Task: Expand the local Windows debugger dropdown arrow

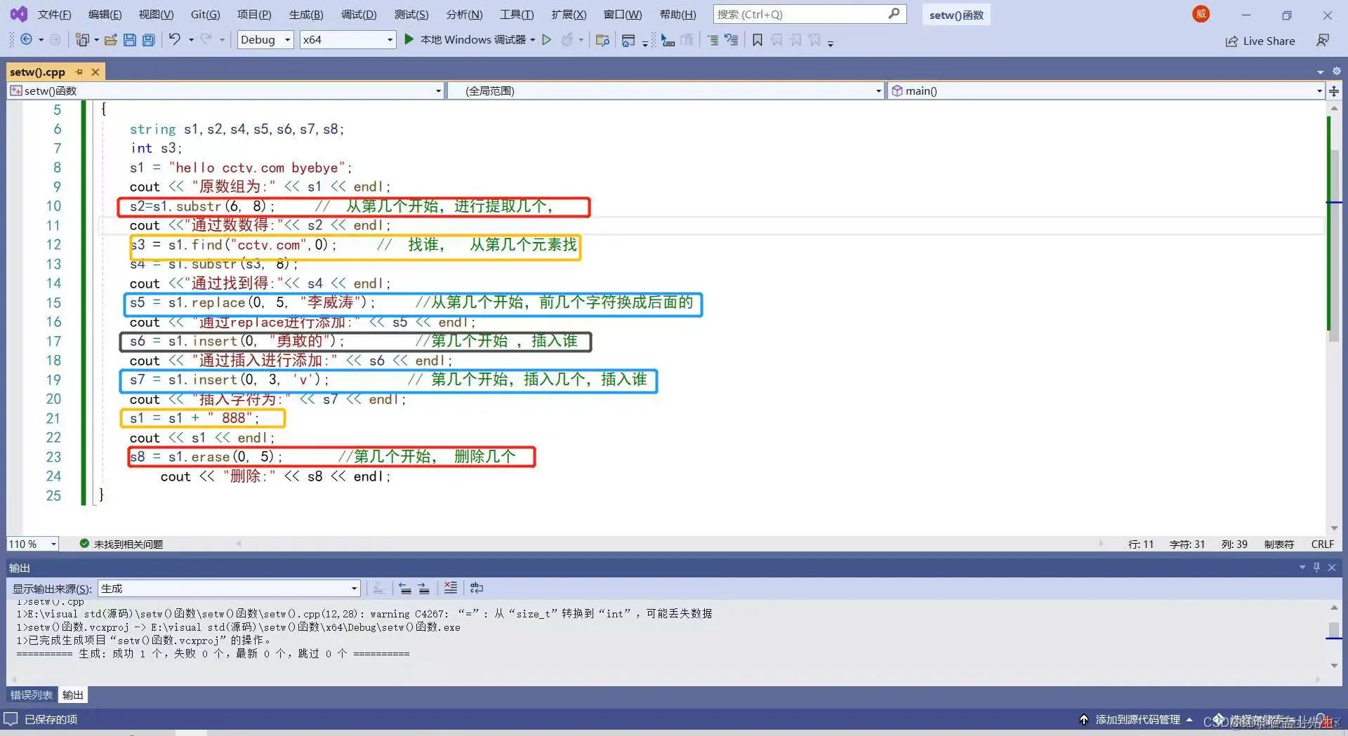Action: coord(533,40)
